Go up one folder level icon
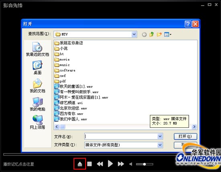The image size is (221, 172). point(151,34)
